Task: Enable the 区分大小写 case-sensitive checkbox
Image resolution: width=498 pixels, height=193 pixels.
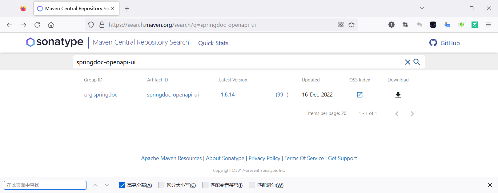Action: pos(161,185)
